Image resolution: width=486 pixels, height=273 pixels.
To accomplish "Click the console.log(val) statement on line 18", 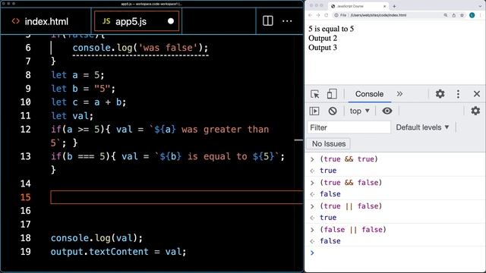I will [96, 238].
